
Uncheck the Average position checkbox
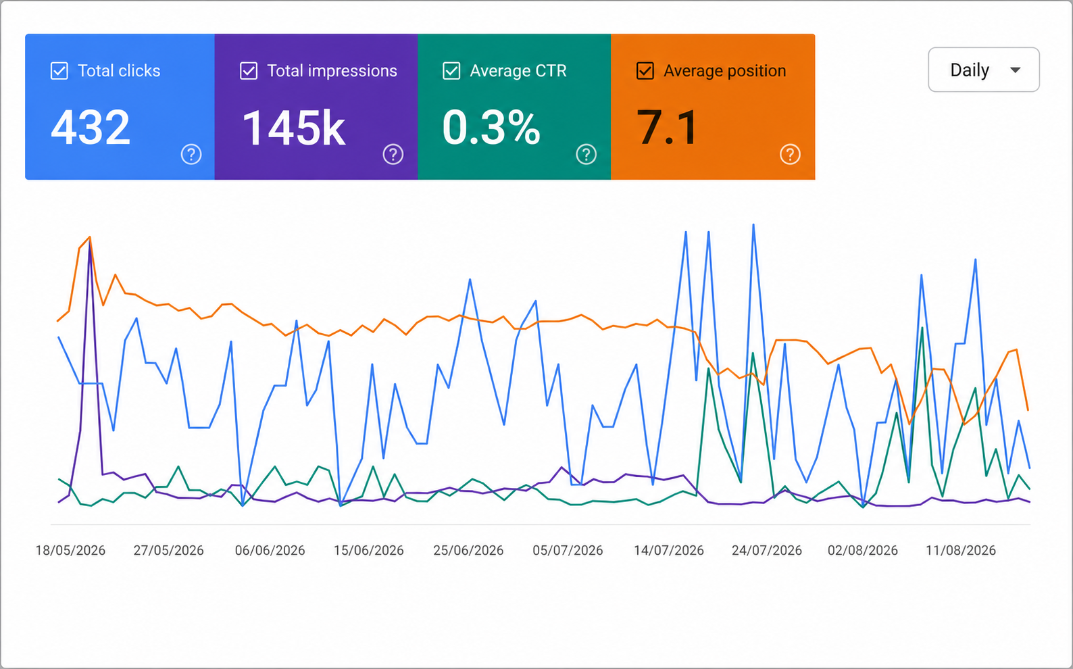coord(645,71)
